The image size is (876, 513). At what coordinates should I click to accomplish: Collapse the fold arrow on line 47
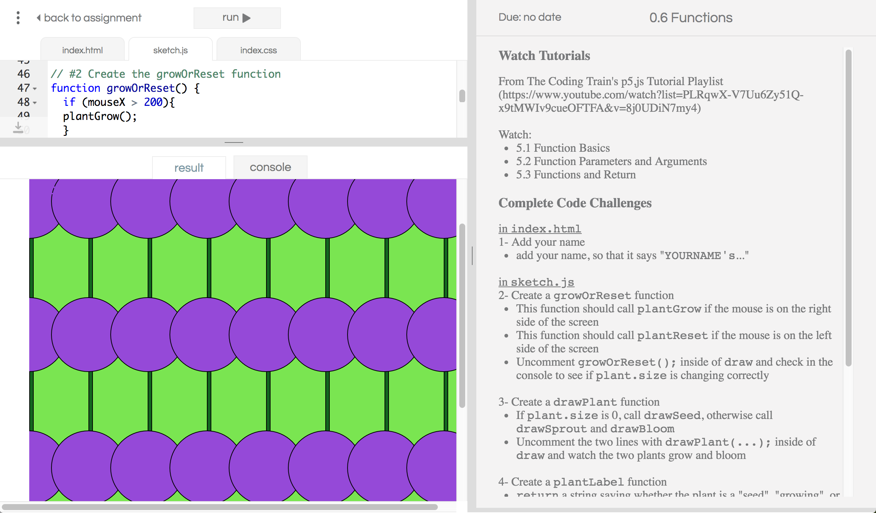[x=35, y=89]
